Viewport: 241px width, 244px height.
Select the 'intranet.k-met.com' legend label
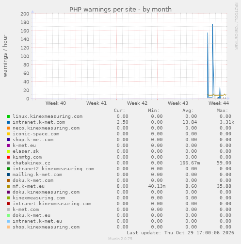39,122
